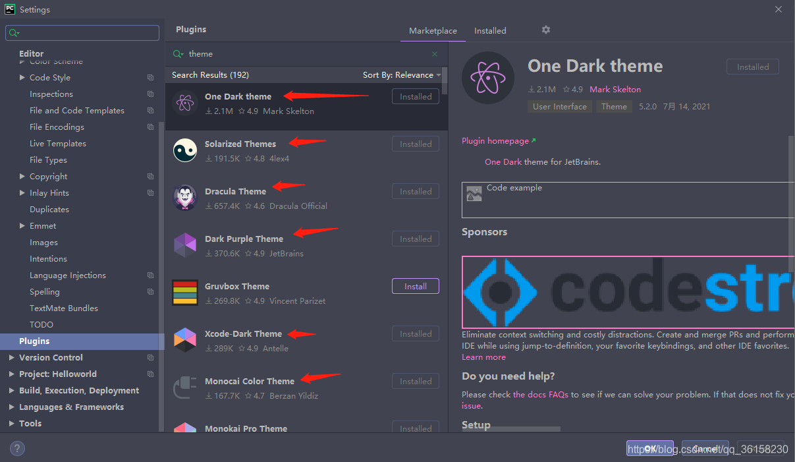
Task: Open the Intentions settings page
Action: (x=48, y=259)
